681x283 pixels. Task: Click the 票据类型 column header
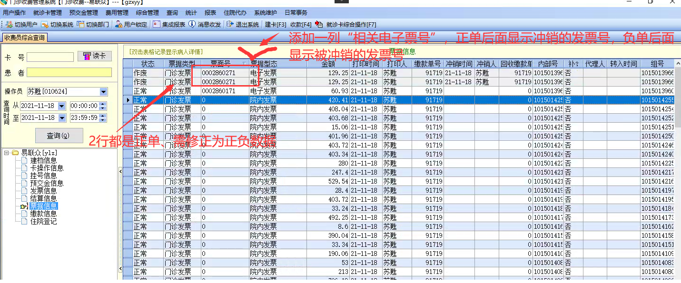[x=182, y=64]
